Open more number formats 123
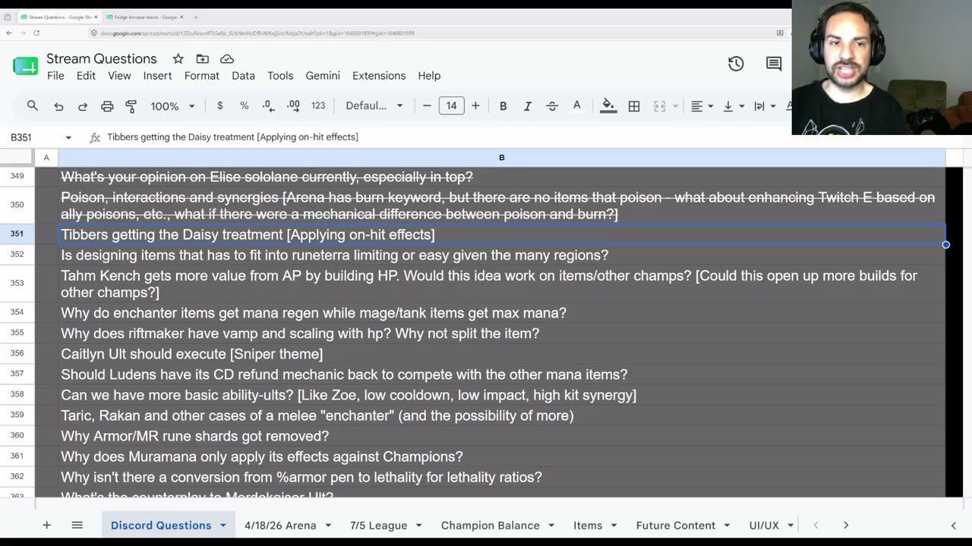This screenshot has width=972, height=546. (x=318, y=106)
